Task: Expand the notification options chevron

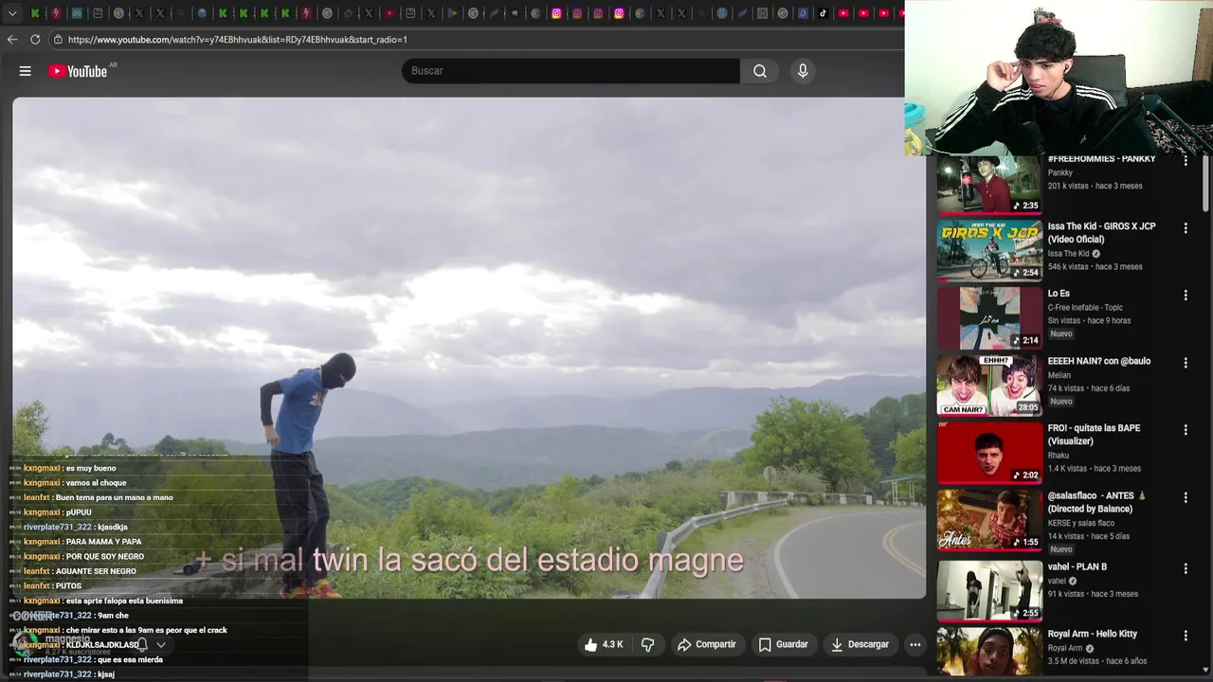Action: [161, 645]
